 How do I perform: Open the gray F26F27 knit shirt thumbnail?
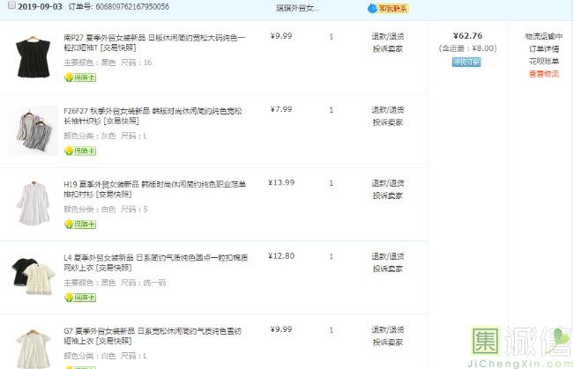33,129
